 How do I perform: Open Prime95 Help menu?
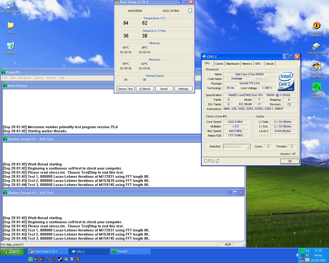click(x=62, y=78)
